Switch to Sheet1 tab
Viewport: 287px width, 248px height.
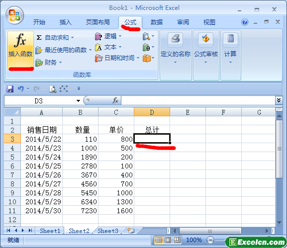pos(50,231)
